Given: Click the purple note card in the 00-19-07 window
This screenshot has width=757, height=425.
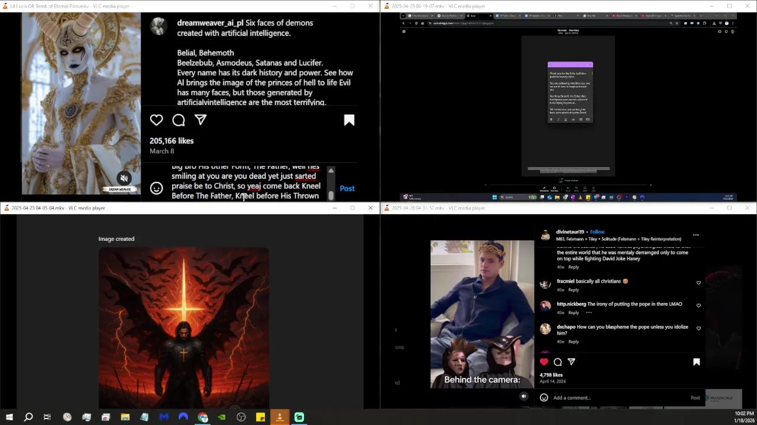Looking at the screenshot, I should pos(570,92).
